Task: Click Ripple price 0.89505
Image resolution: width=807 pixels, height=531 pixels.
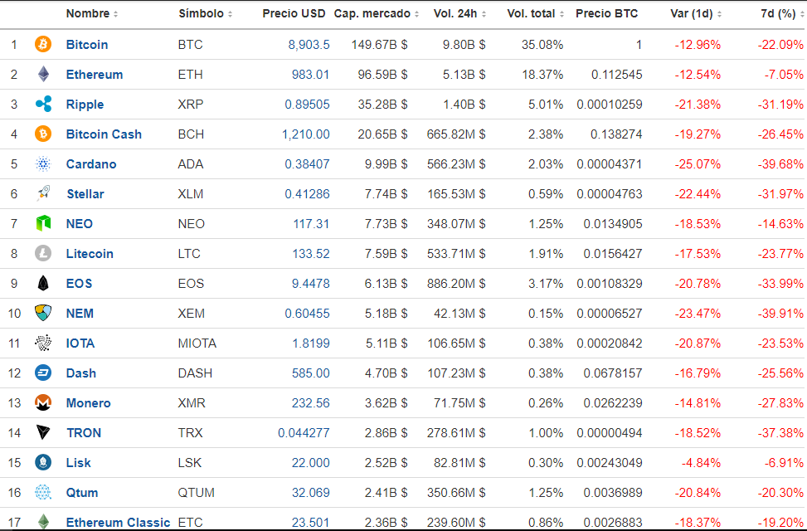Action: click(x=307, y=105)
